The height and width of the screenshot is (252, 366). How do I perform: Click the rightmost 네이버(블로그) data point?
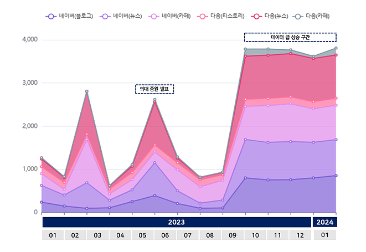(x=336, y=176)
